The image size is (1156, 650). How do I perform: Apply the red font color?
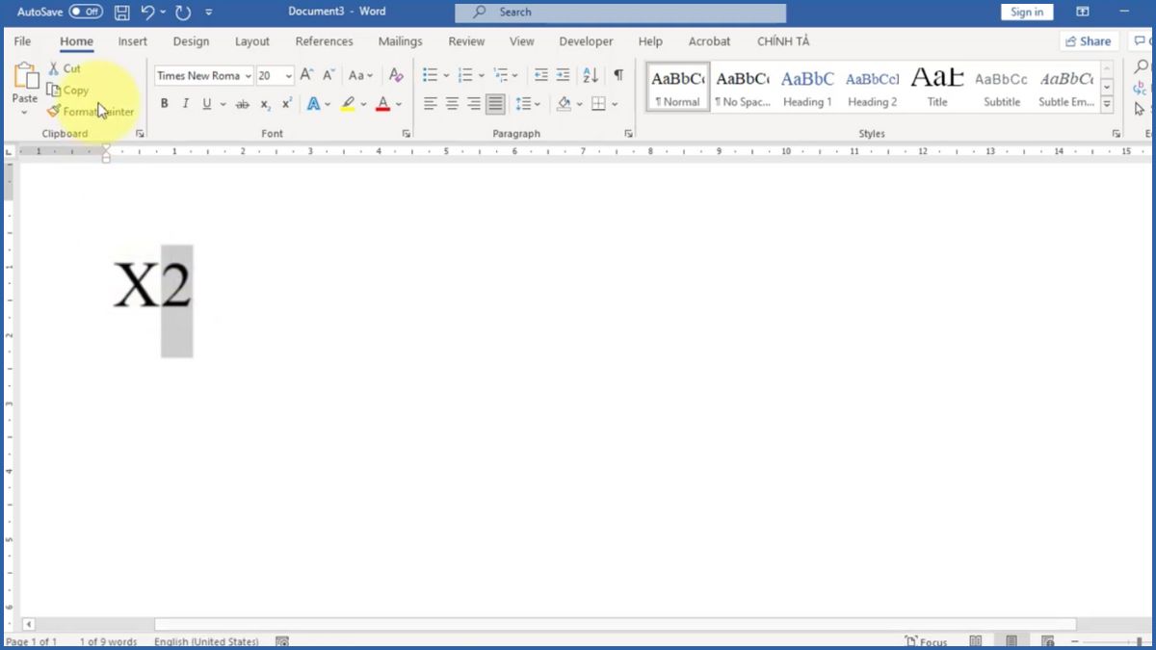coord(383,104)
